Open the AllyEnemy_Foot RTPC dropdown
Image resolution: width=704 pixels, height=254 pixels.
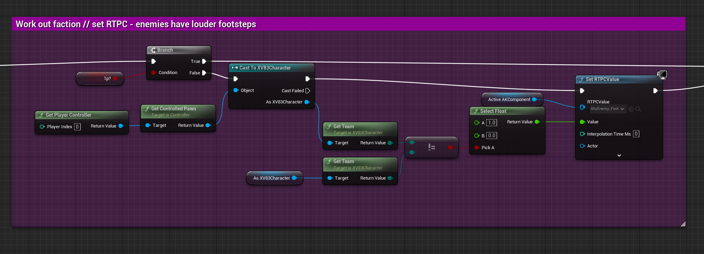[x=608, y=109]
